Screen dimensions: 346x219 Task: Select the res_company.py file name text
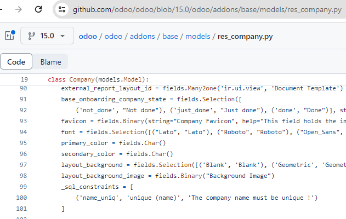[x=245, y=36]
